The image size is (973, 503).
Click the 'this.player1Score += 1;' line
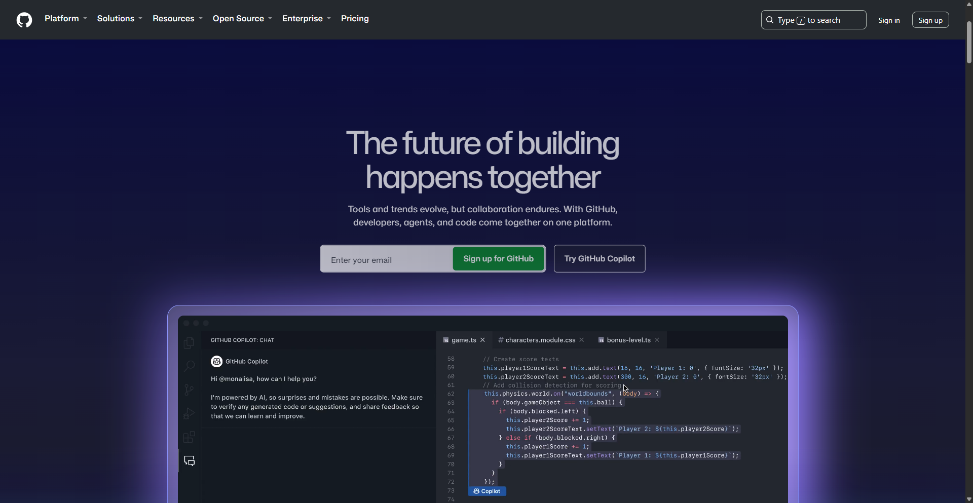[547, 447]
